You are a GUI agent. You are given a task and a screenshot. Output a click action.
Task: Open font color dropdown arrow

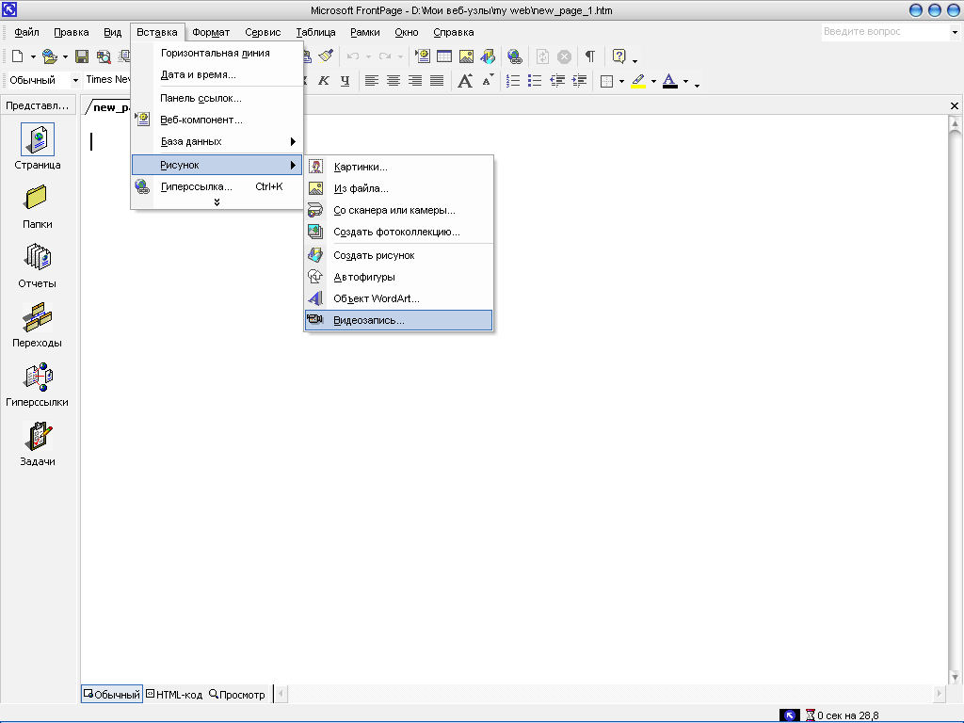[x=685, y=81]
